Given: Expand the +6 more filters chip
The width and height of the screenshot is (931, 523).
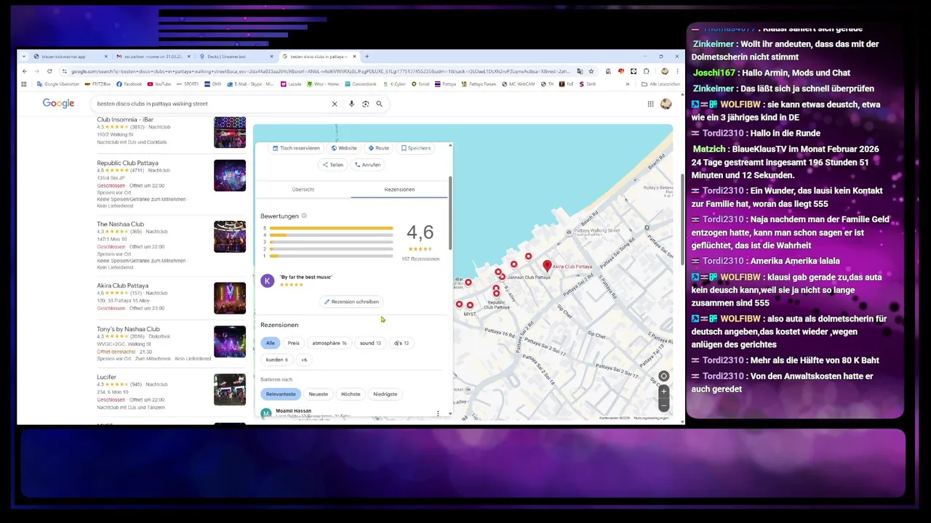Looking at the screenshot, I should 304,360.
